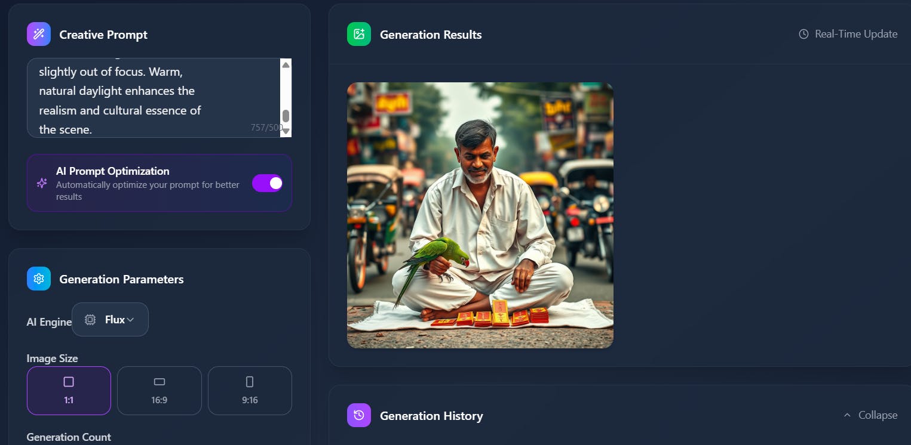Viewport: 911px width, 445px height.
Task: Click the chip icon in the Flux selector
Action: tap(90, 320)
